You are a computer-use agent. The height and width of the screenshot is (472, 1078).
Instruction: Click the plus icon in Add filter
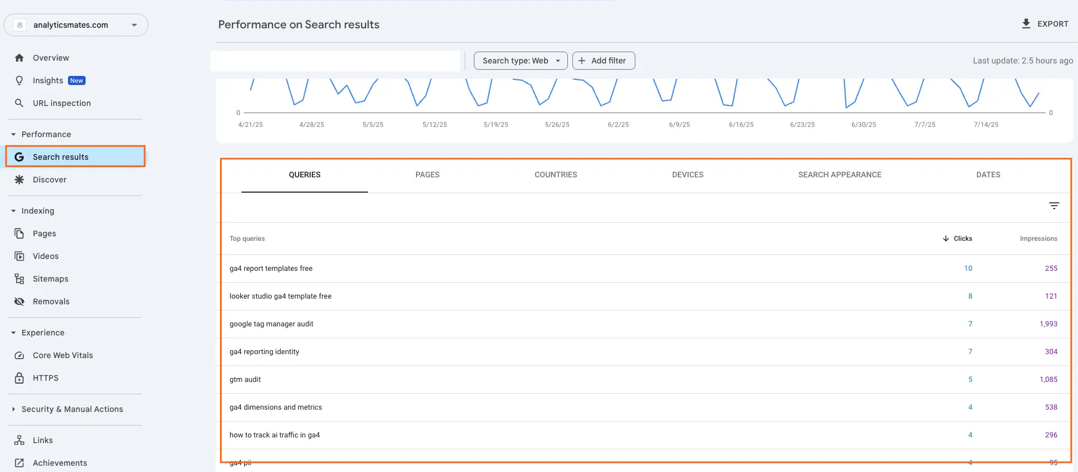[x=582, y=61]
